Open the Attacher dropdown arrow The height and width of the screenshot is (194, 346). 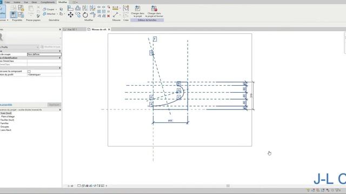[x=57, y=14]
